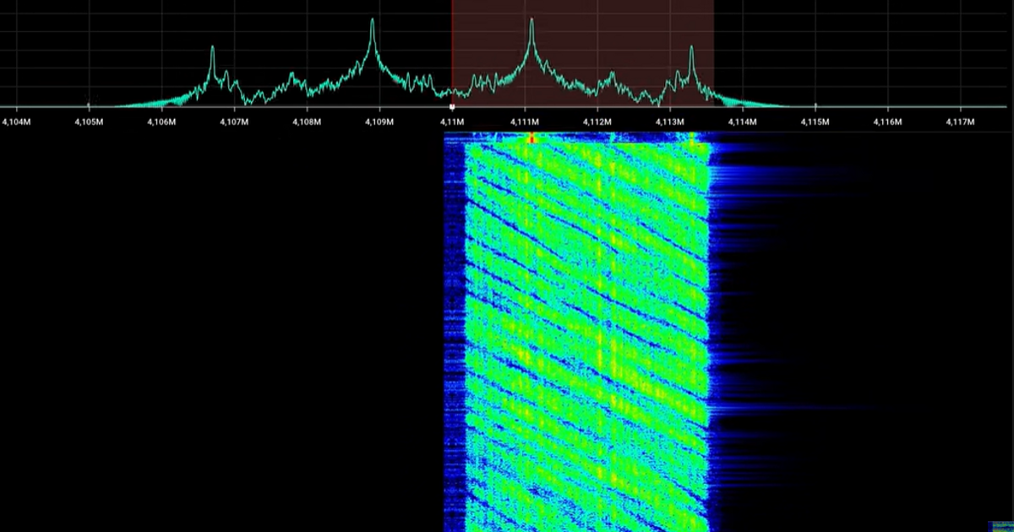The width and height of the screenshot is (1014, 532).
Task: Click the 4,111M frequency label
Action: 526,122
